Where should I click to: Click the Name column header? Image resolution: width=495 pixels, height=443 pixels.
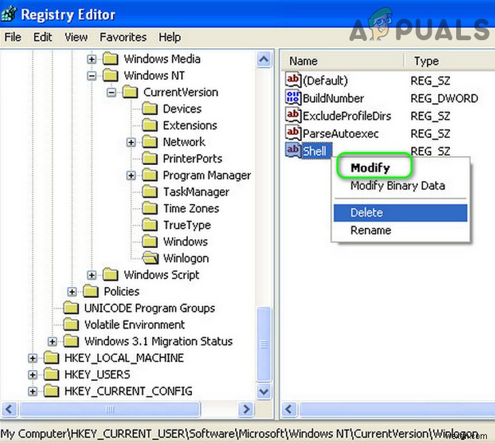click(342, 61)
